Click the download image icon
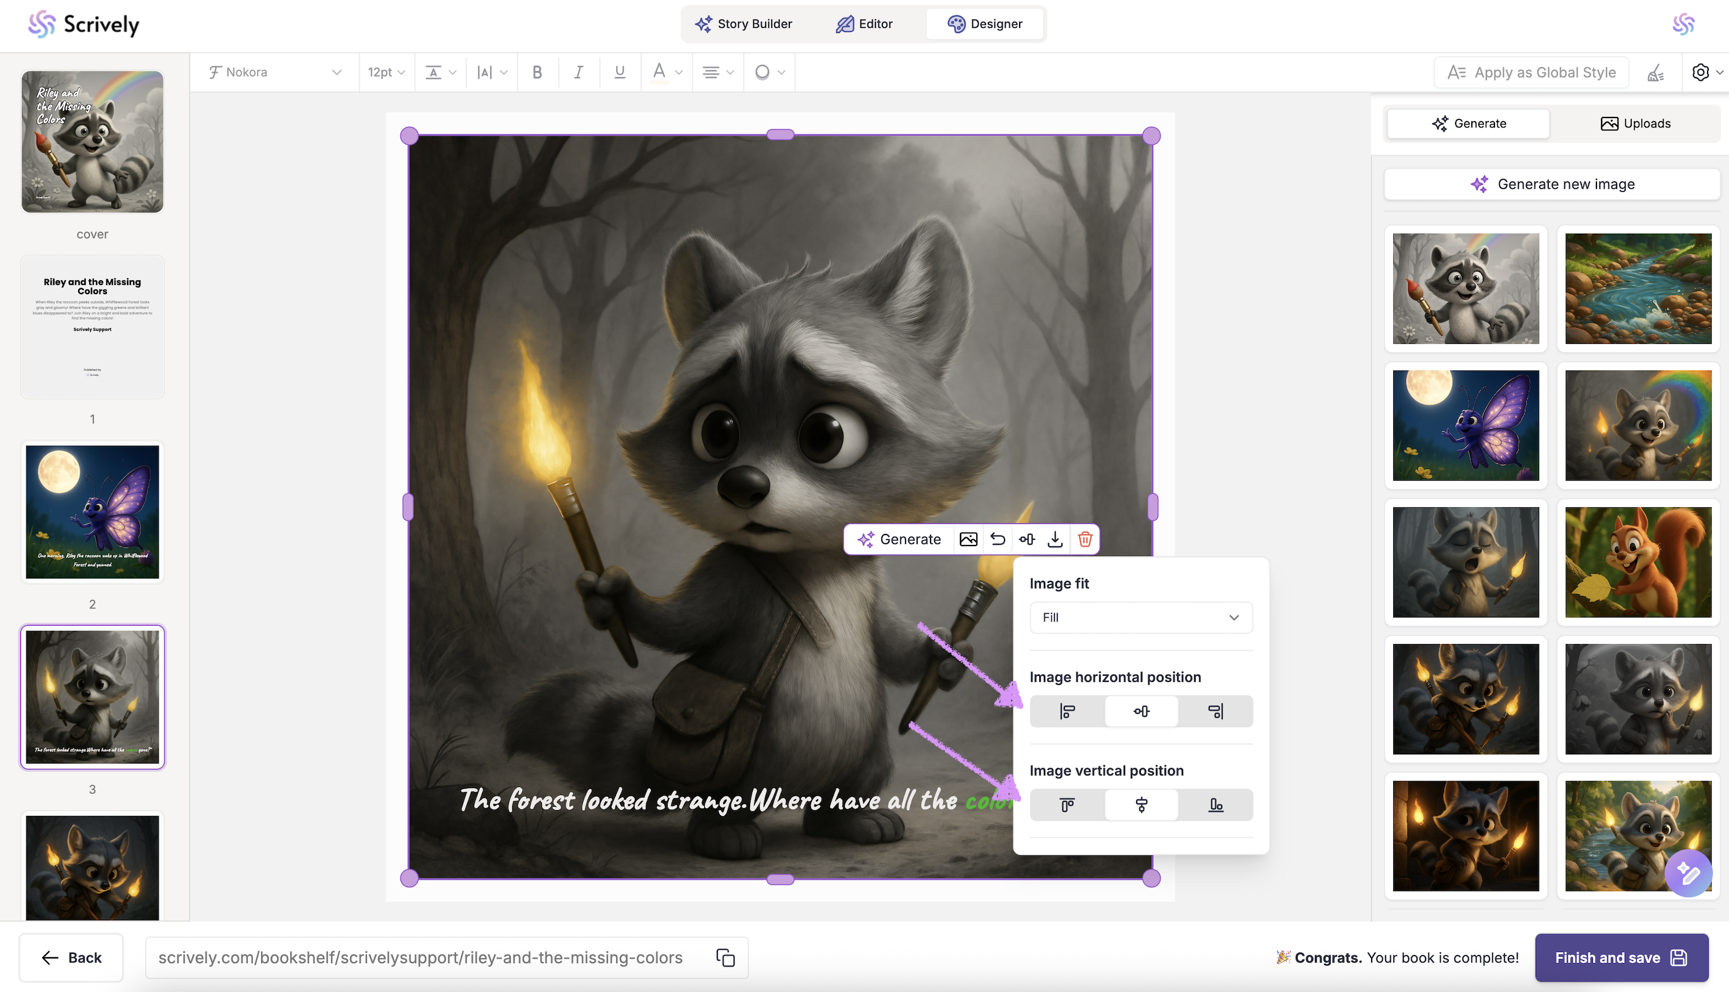Screen dimensions: 1729x992 pos(1054,539)
